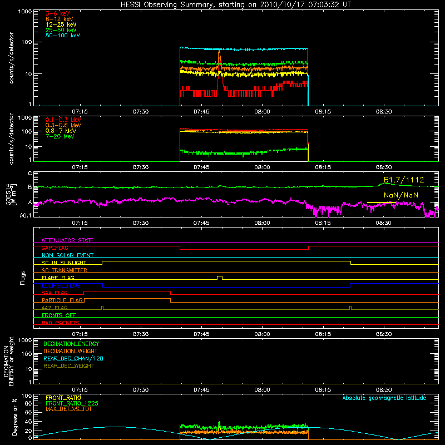Select the 25-50 keV legend label

[x=61, y=30]
